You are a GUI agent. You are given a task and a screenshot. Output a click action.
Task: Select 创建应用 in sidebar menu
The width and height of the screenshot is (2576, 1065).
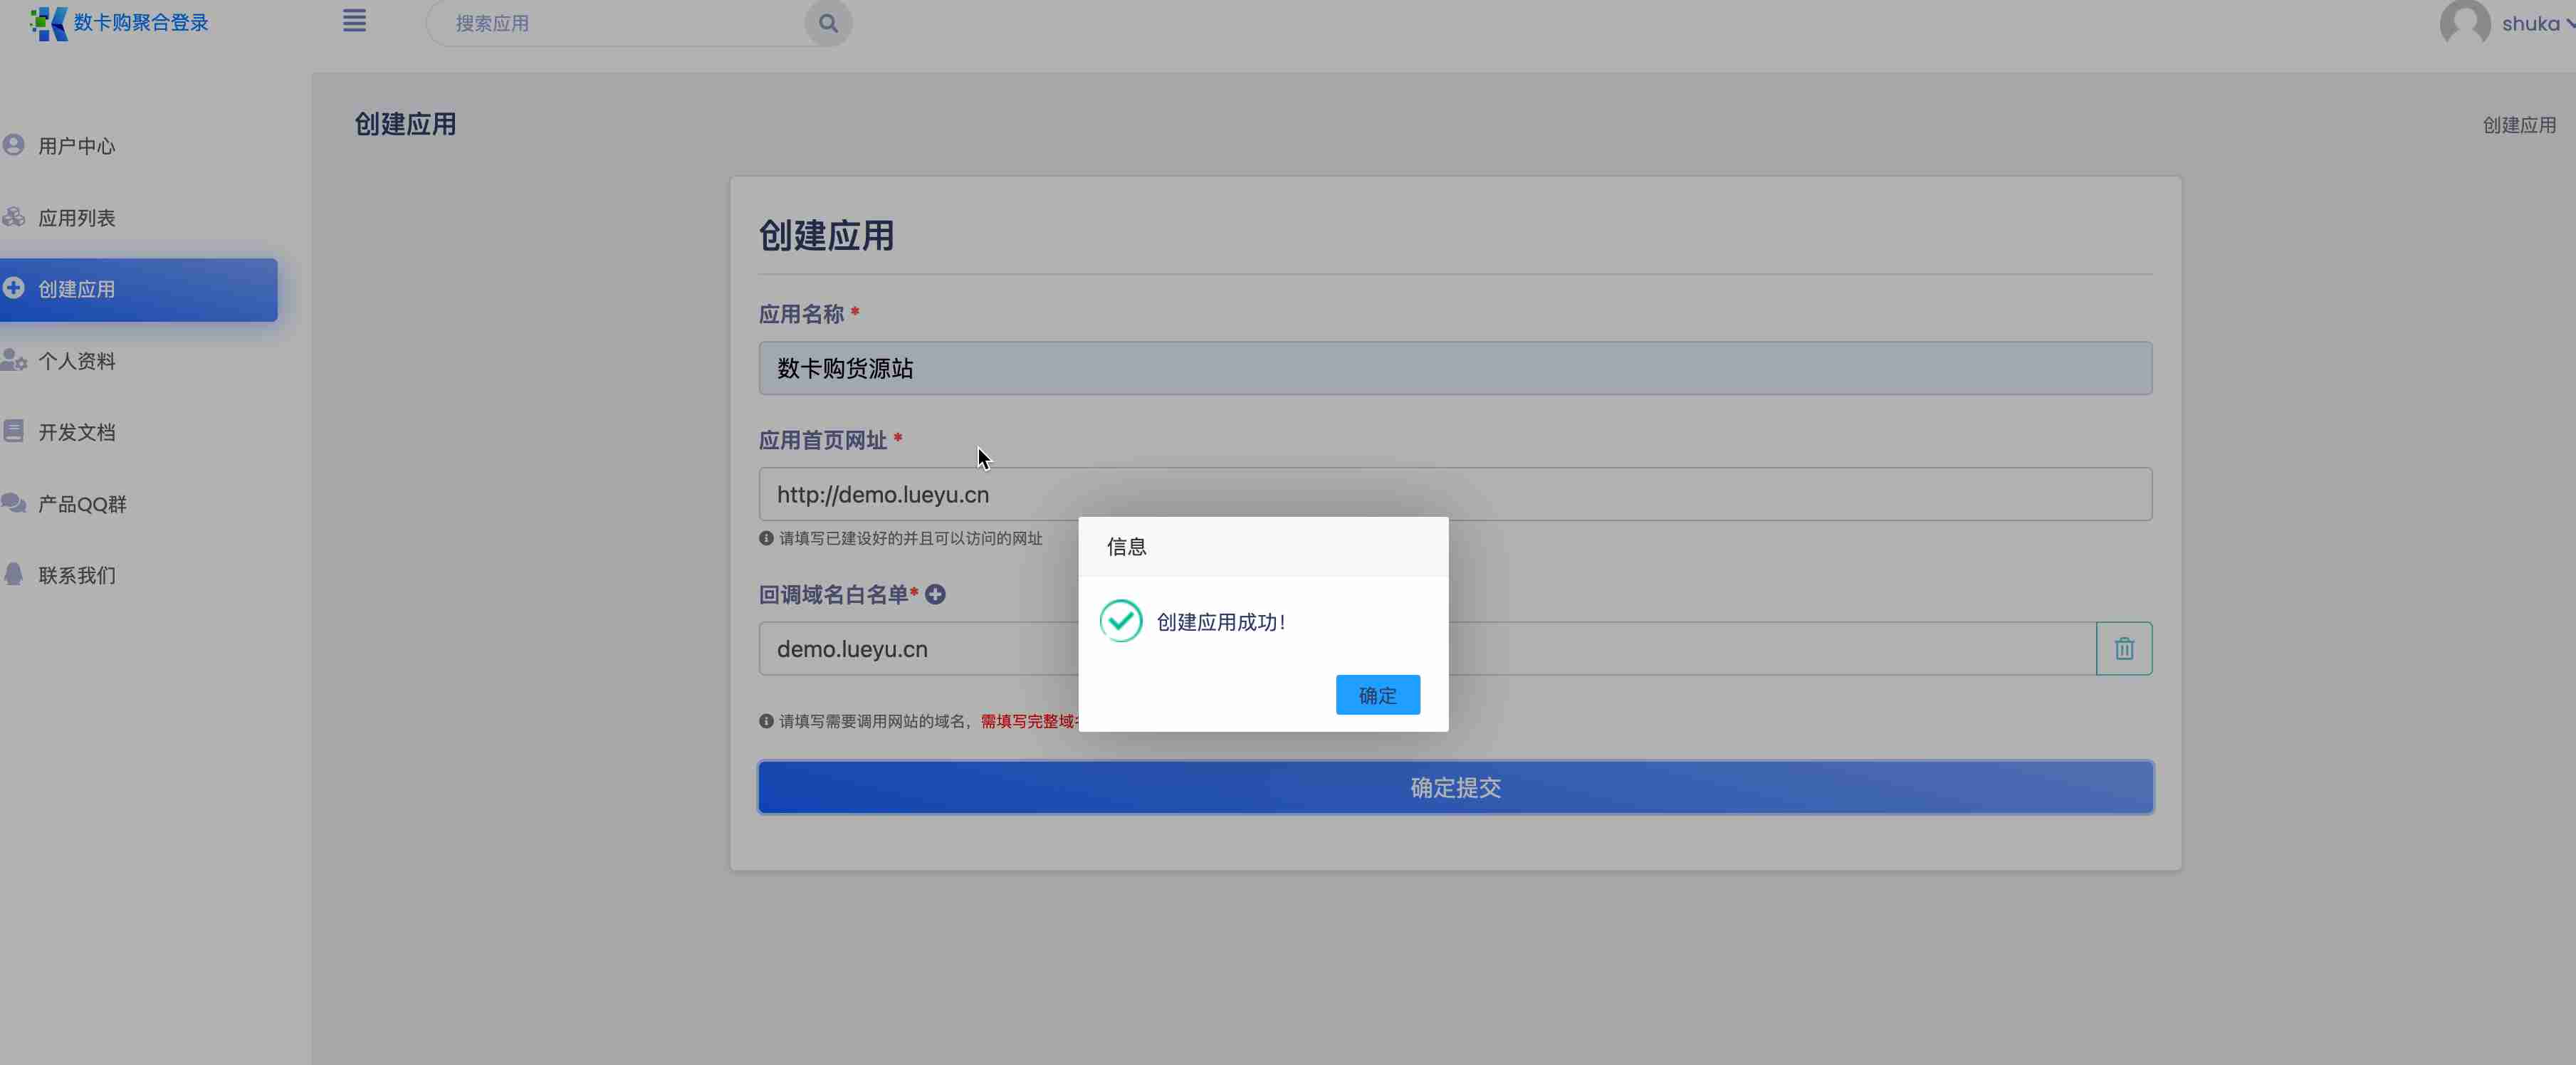[x=76, y=290]
